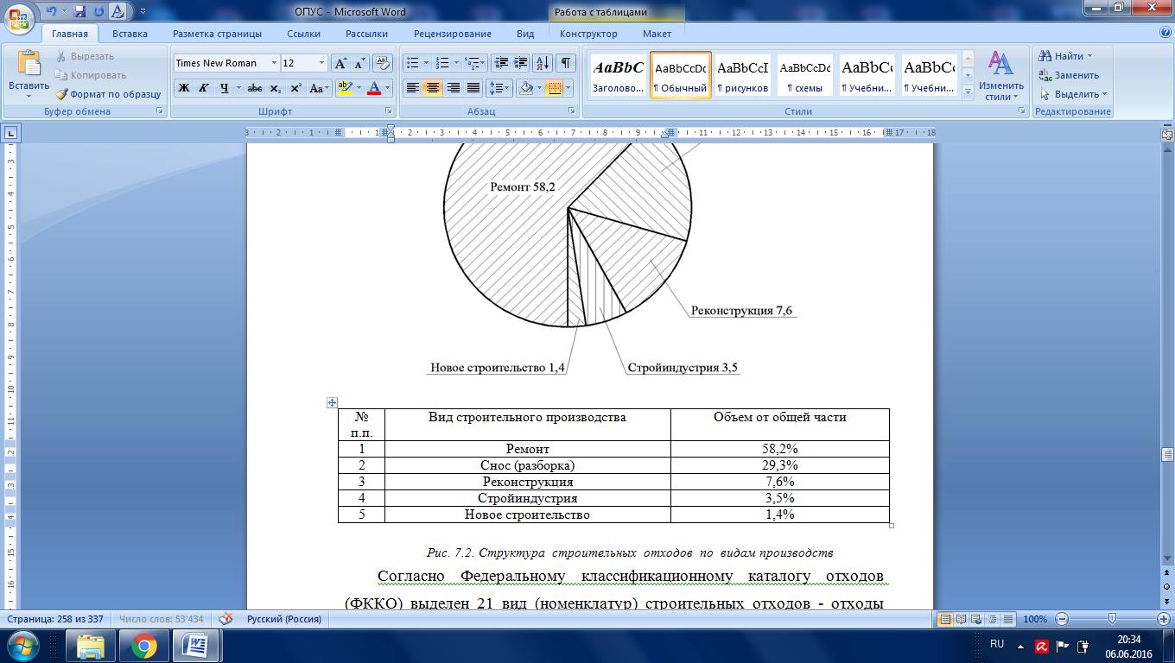Open Change Styles (Изменить стили) menu
The height and width of the screenshot is (663, 1175).
(x=1000, y=75)
